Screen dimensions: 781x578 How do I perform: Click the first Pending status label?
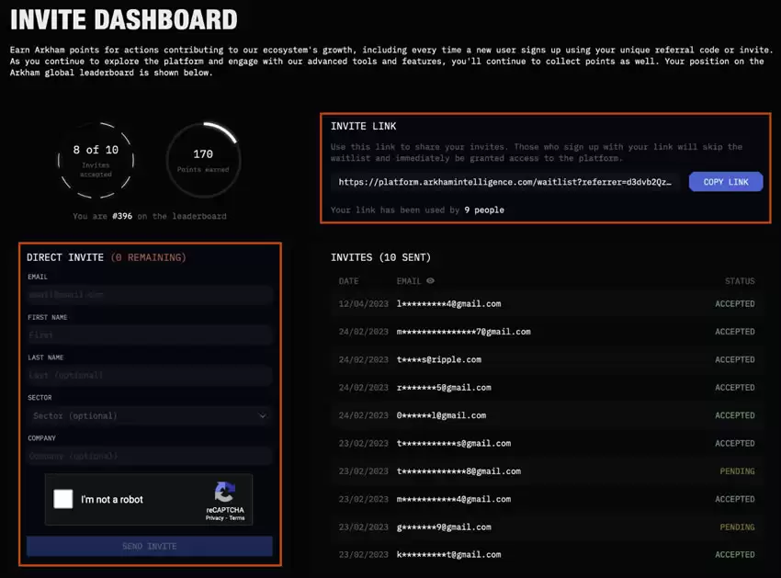click(x=737, y=471)
